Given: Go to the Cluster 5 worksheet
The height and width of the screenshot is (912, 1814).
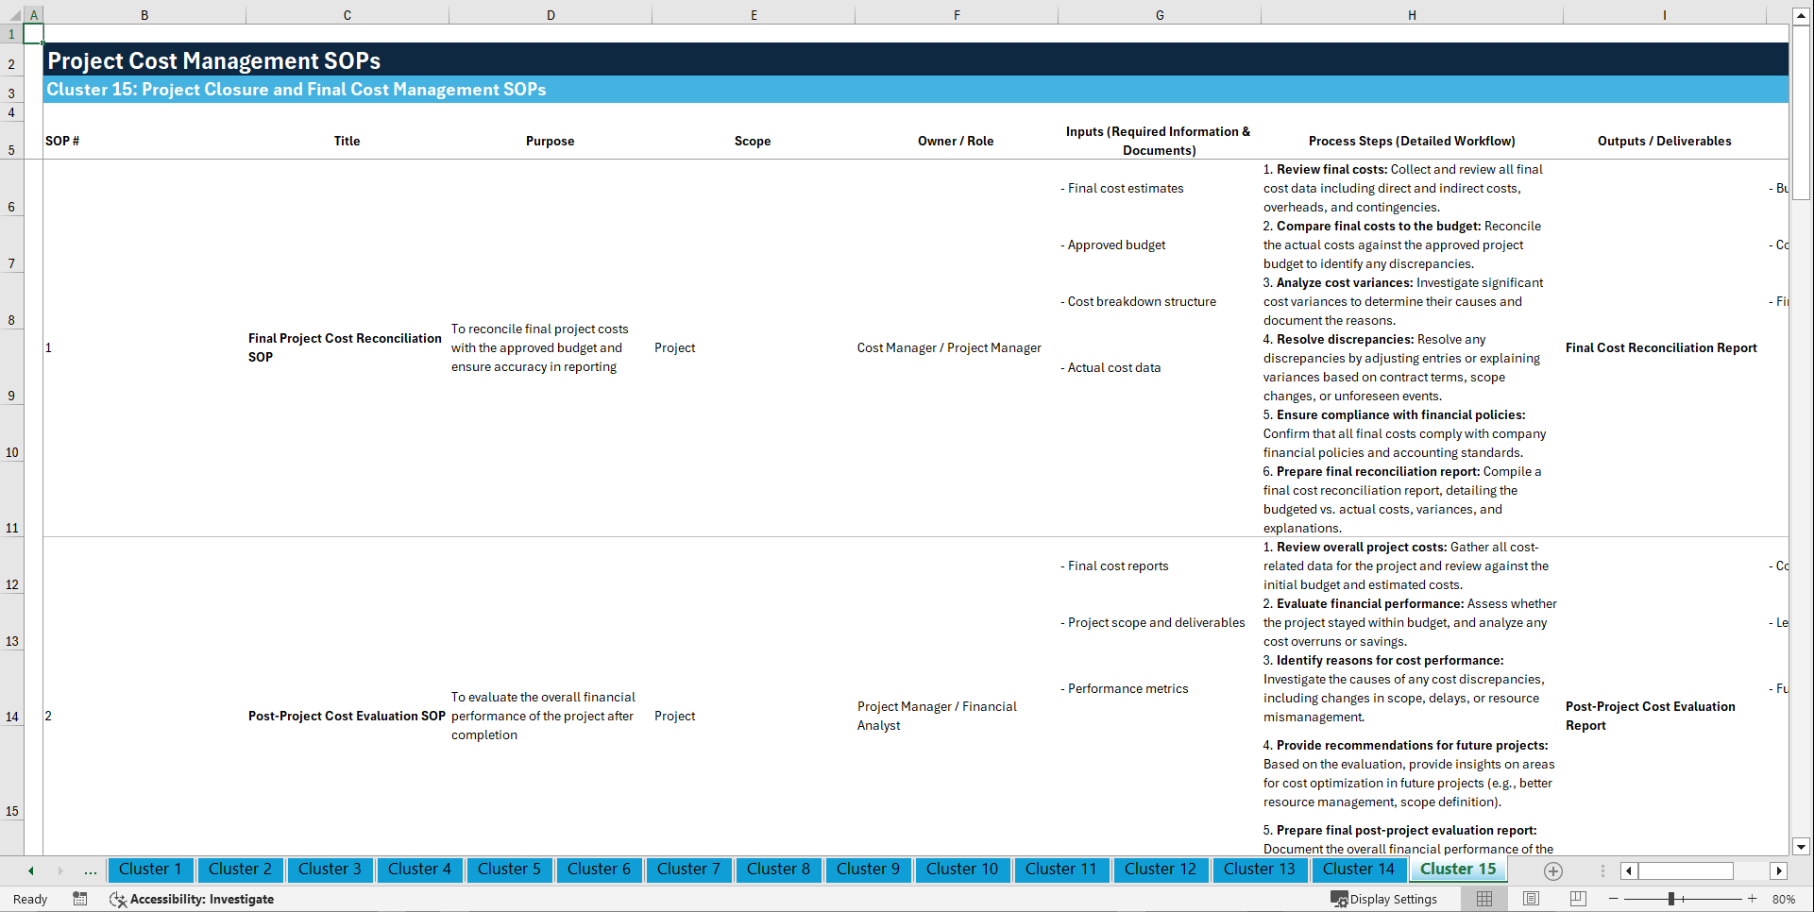Looking at the screenshot, I should click(x=509, y=870).
